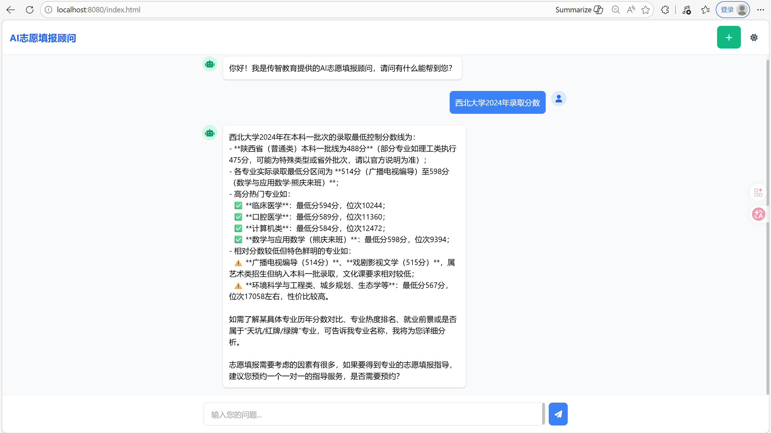The height and width of the screenshot is (433, 771).
Task: Click the pink translate floating icon
Action: [x=758, y=214]
